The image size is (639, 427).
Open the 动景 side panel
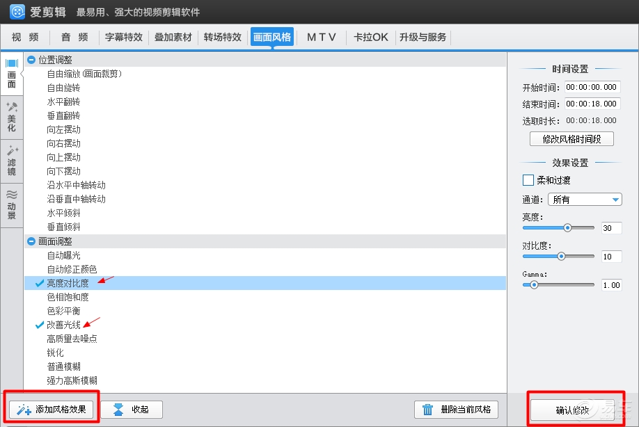[x=11, y=205]
